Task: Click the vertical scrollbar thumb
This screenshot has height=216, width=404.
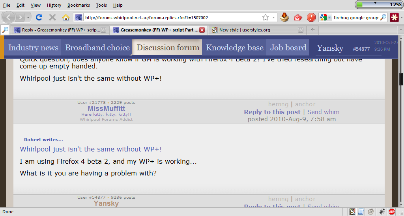Action: click(401, 79)
